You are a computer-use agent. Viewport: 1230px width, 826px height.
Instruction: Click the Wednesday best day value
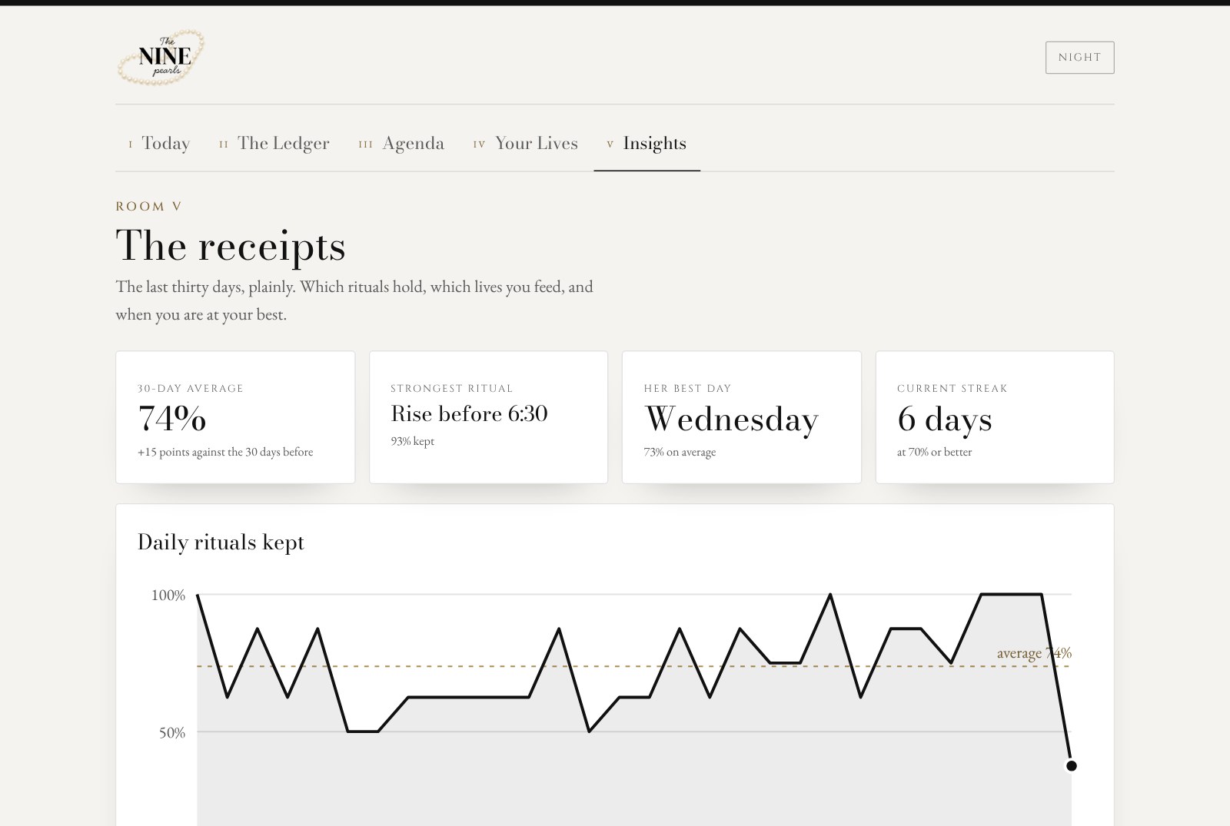[731, 420]
